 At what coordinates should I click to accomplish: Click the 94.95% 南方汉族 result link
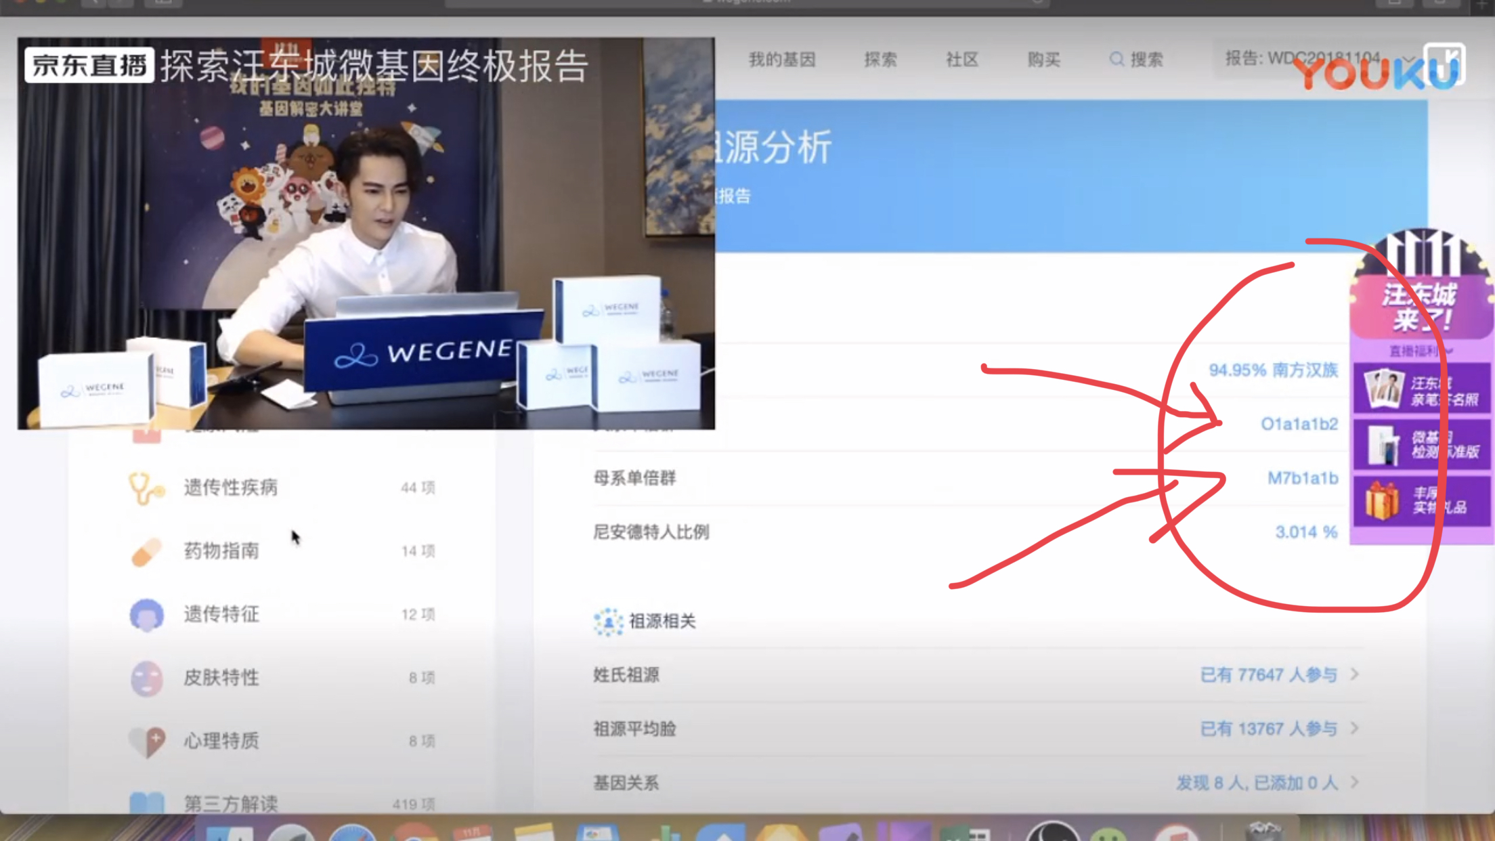(1273, 370)
